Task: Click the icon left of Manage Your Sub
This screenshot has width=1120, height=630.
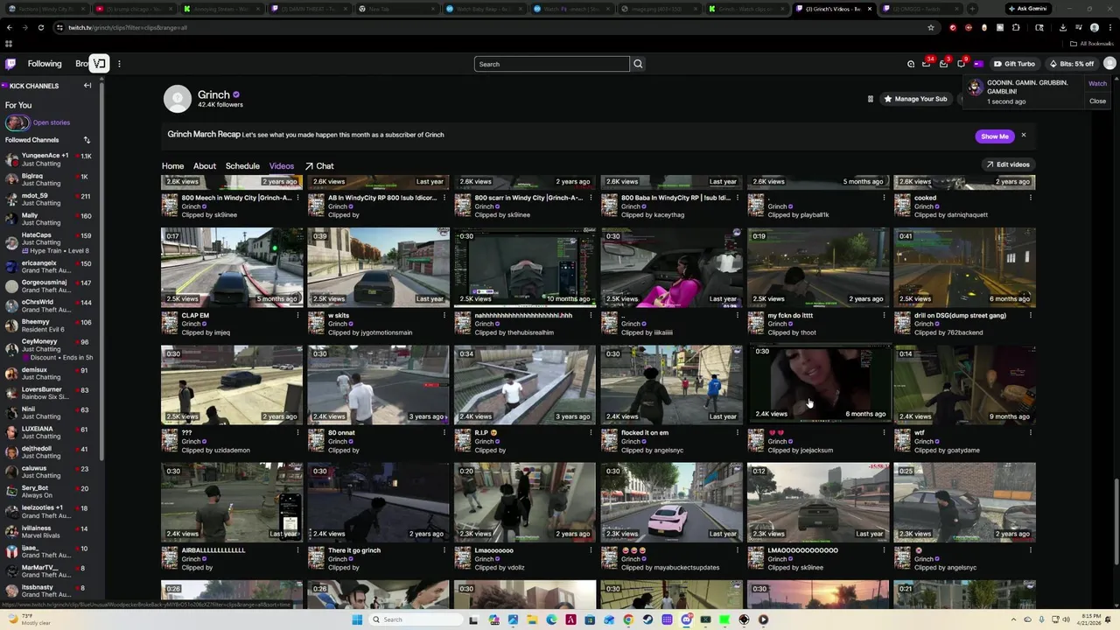Action: pos(870,99)
